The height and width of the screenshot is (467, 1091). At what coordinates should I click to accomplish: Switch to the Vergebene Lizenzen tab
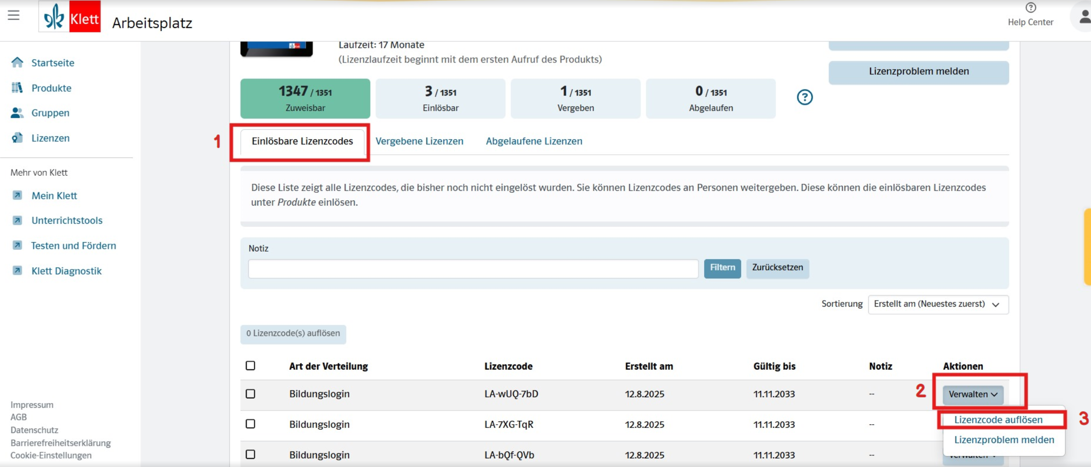(x=419, y=141)
